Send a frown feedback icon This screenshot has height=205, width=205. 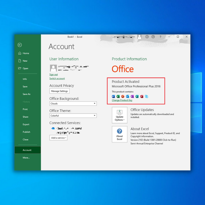[153, 37]
